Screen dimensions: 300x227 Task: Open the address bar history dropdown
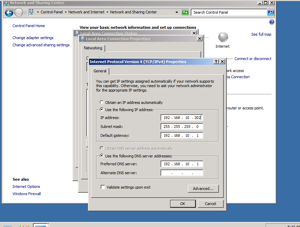(x=177, y=12)
